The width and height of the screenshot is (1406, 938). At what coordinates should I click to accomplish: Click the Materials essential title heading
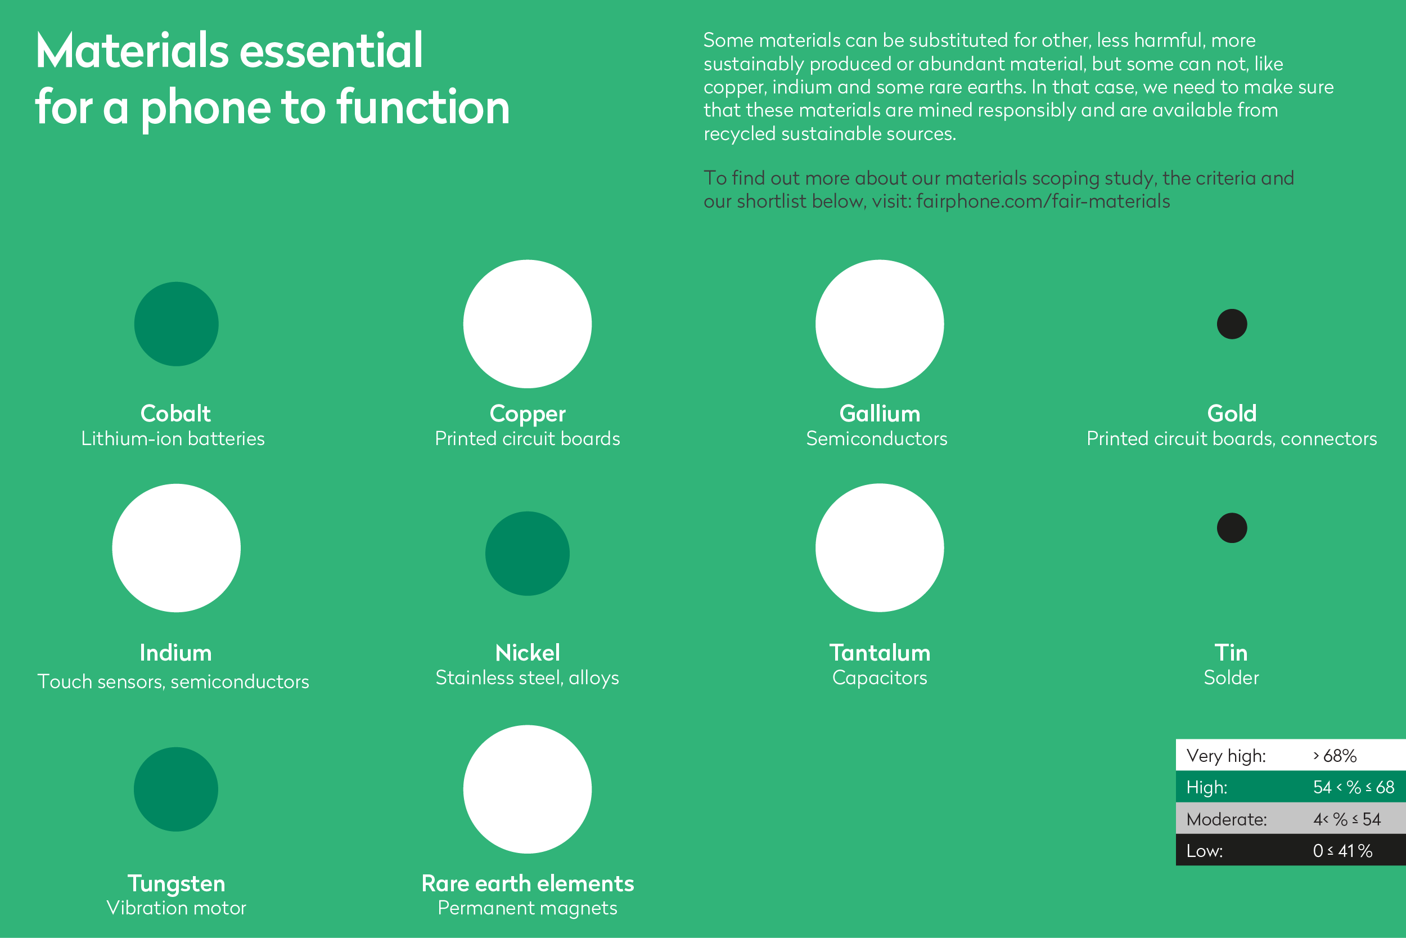point(273,79)
